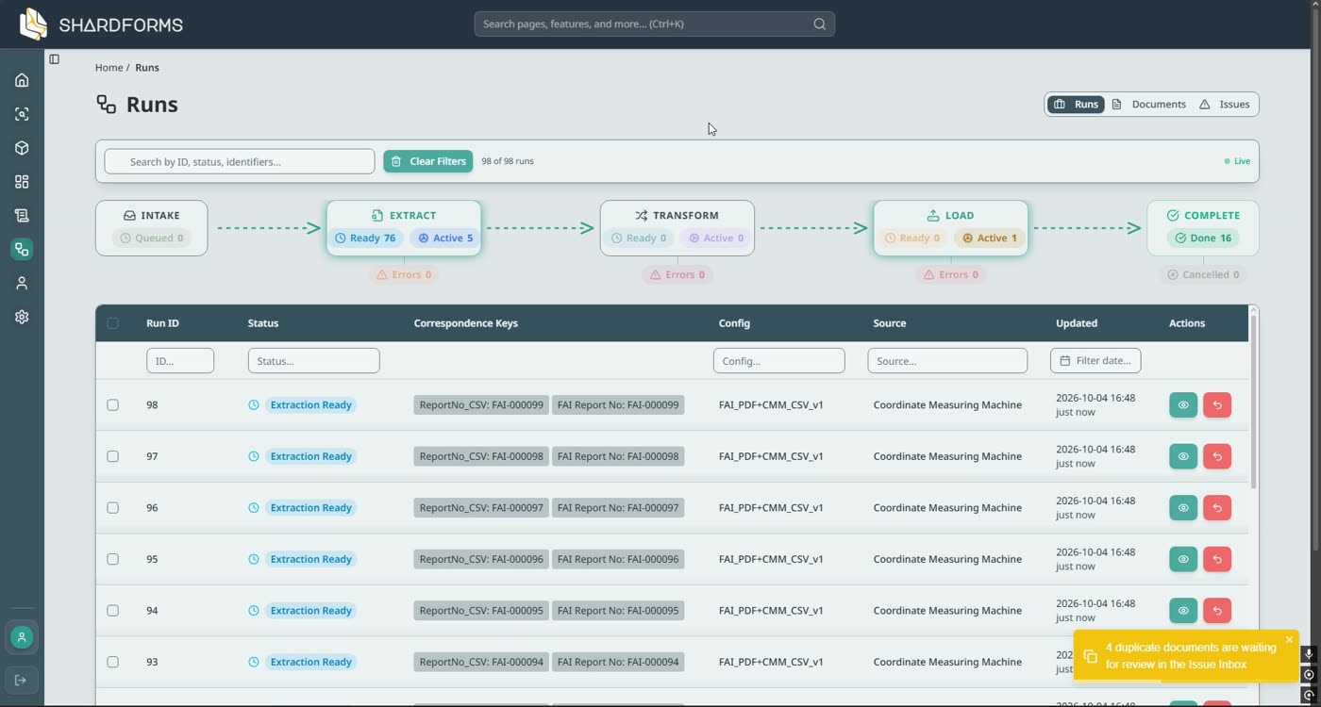Open the Status filter box
This screenshot has width=1321, height=707.
click(313, 361)
